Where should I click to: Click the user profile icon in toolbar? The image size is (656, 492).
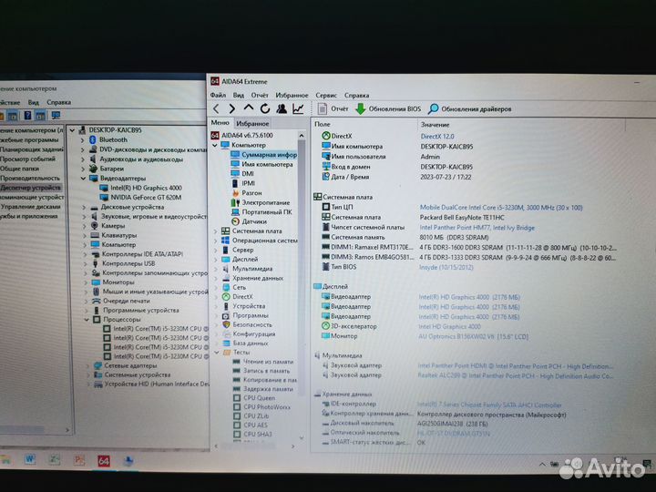point(282,108)
